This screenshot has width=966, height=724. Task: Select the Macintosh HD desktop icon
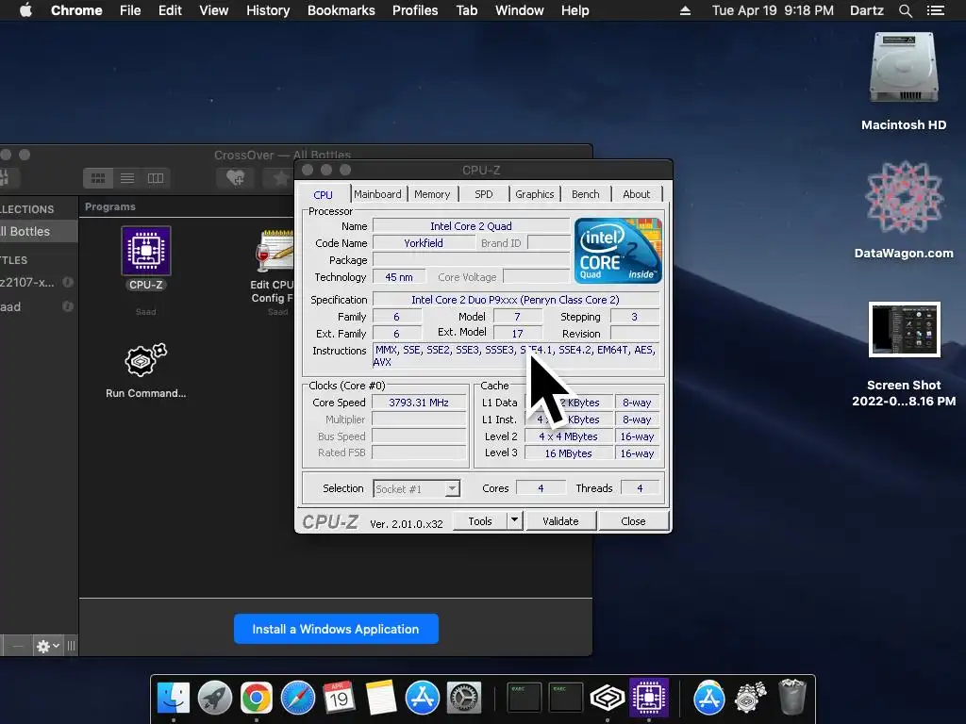904,68
